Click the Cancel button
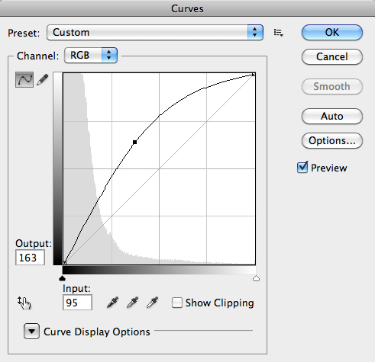This screenshot has width=375, height=362. pos(332,56)
